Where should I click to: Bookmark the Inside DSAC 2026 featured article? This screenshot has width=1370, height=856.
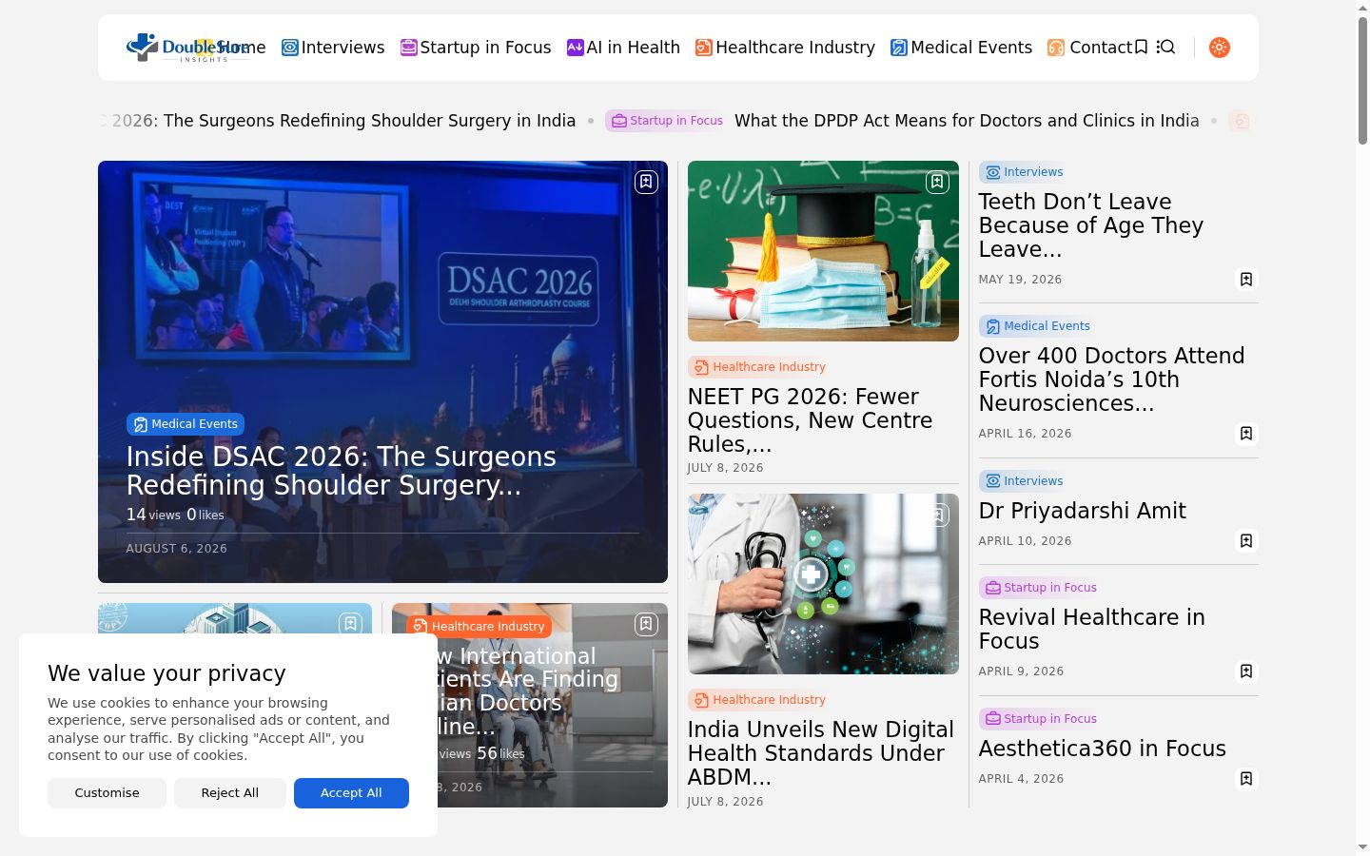646,182
